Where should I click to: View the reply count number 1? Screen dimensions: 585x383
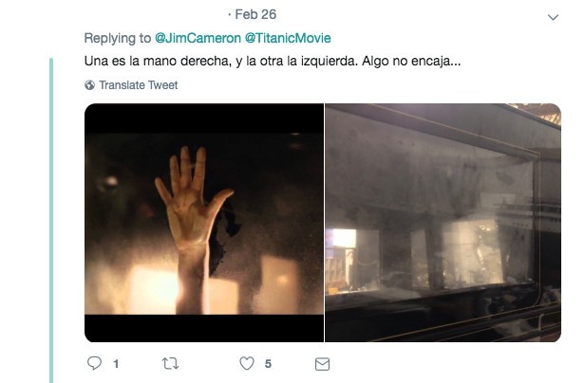click(x=116, y=364)
